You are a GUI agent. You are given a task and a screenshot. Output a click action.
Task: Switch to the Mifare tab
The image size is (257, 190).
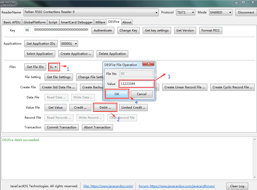(x=100, y=22)
